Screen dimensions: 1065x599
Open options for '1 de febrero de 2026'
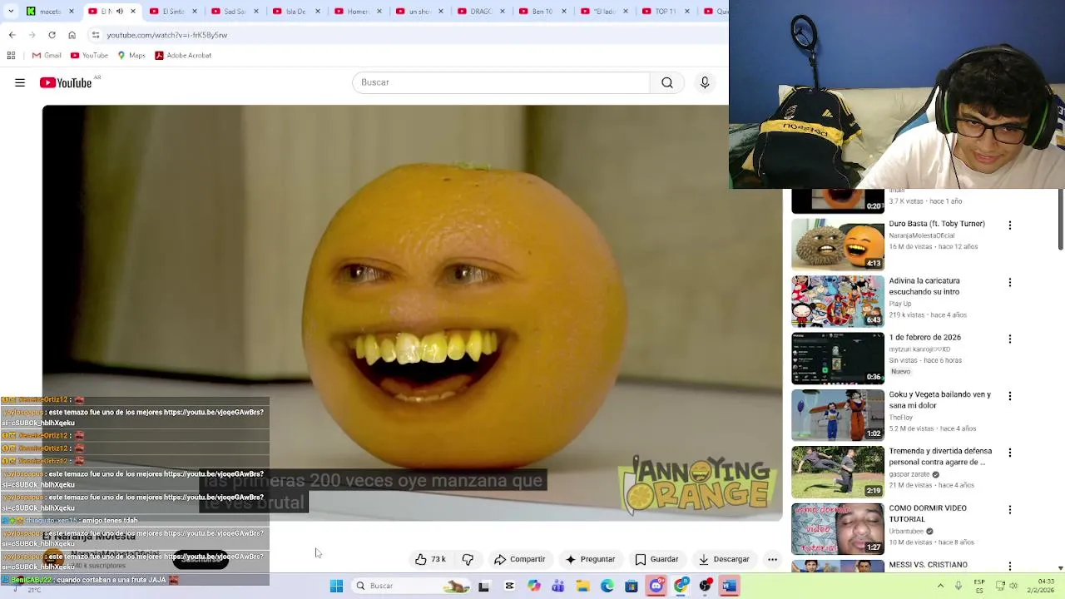1010,339
